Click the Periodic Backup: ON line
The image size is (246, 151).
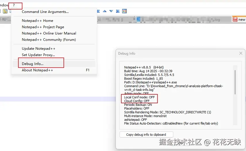pos(138,105)
